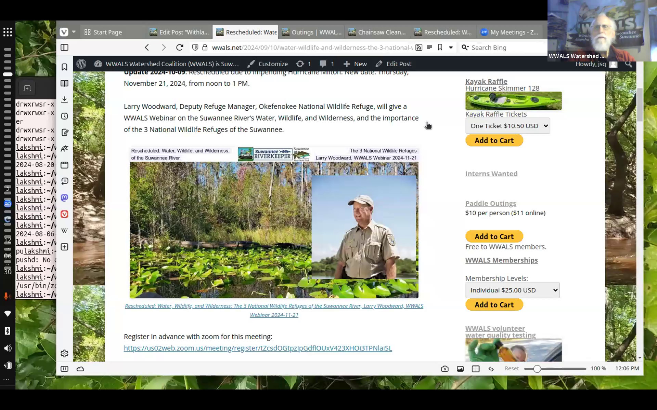Go forward to next page

point(164,47)
